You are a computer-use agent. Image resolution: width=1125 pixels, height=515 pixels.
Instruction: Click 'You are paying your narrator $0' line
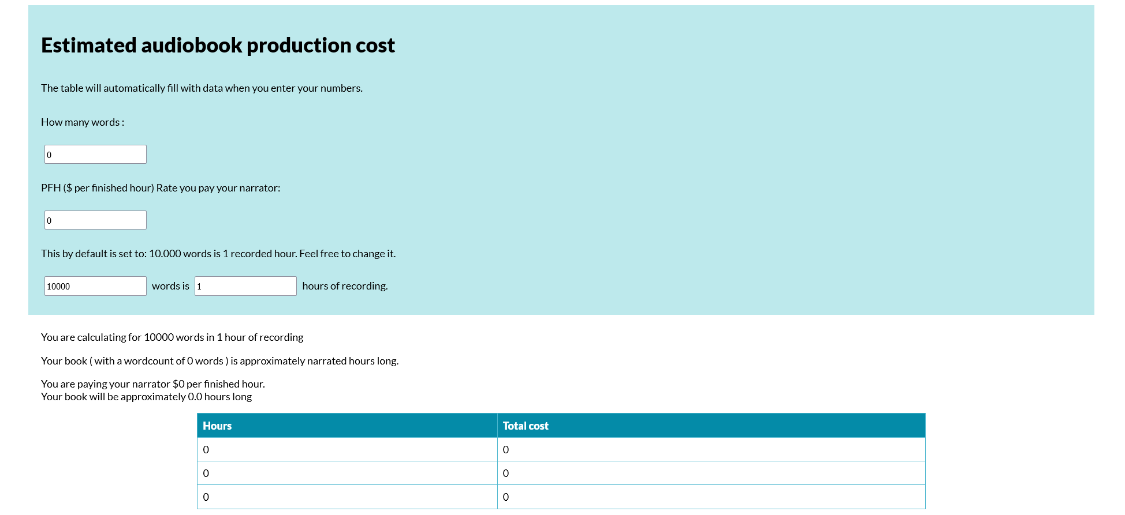(x=153, y=384)
